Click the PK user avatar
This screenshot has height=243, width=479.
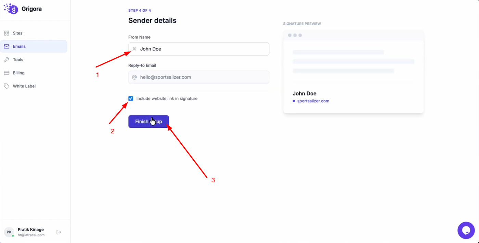(9, 232)
